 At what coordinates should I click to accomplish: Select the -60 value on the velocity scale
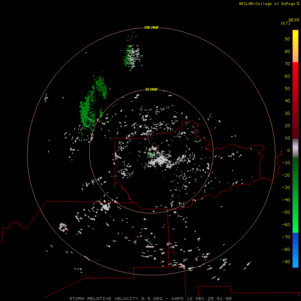coord(286,225)
